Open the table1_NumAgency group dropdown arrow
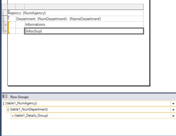The width and height of the screenshot is (176, 136). point(173,103)
